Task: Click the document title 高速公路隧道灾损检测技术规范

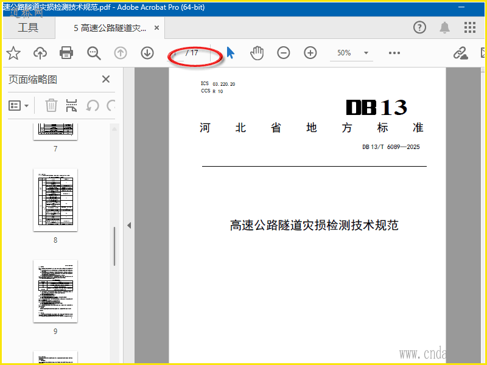Action: tap(314, 225)
